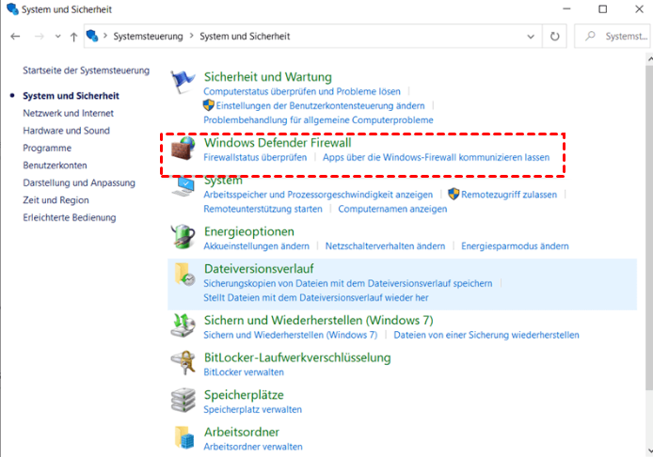653x457 pixels.
Task: Open Startseite der Systemsteuerung
Action: [87, 71]
